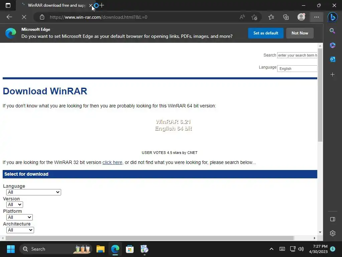Open sidebar settings gear

(x=332, y=233)
